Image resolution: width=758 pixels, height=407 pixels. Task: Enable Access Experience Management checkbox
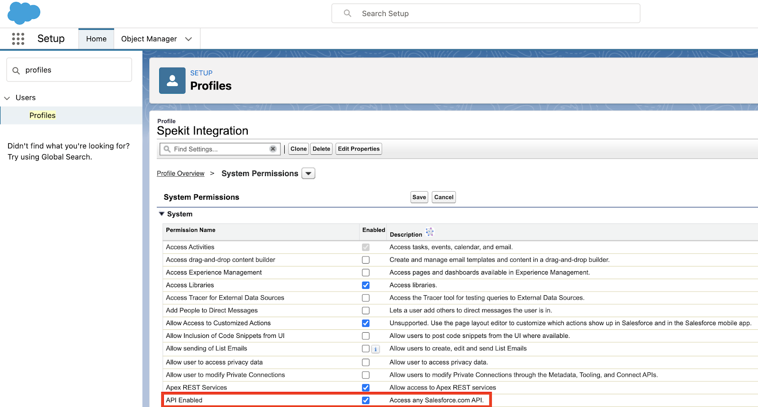pyautogui.click(x=366, y=273)
